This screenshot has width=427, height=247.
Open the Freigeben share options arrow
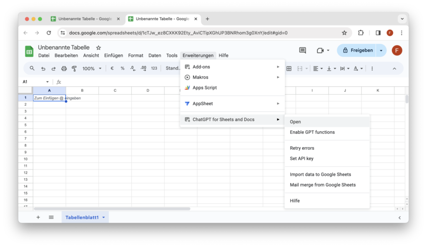point(381,50)
